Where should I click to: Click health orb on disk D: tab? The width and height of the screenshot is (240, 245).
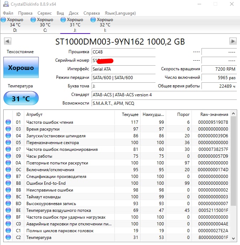pyautogui.click(x=3, y=20)
